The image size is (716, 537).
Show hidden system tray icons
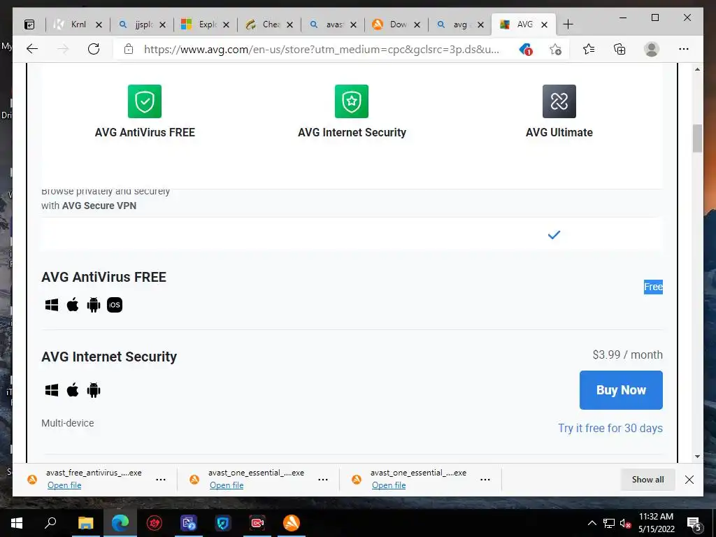pyautogui.click(x=592, y=523)
